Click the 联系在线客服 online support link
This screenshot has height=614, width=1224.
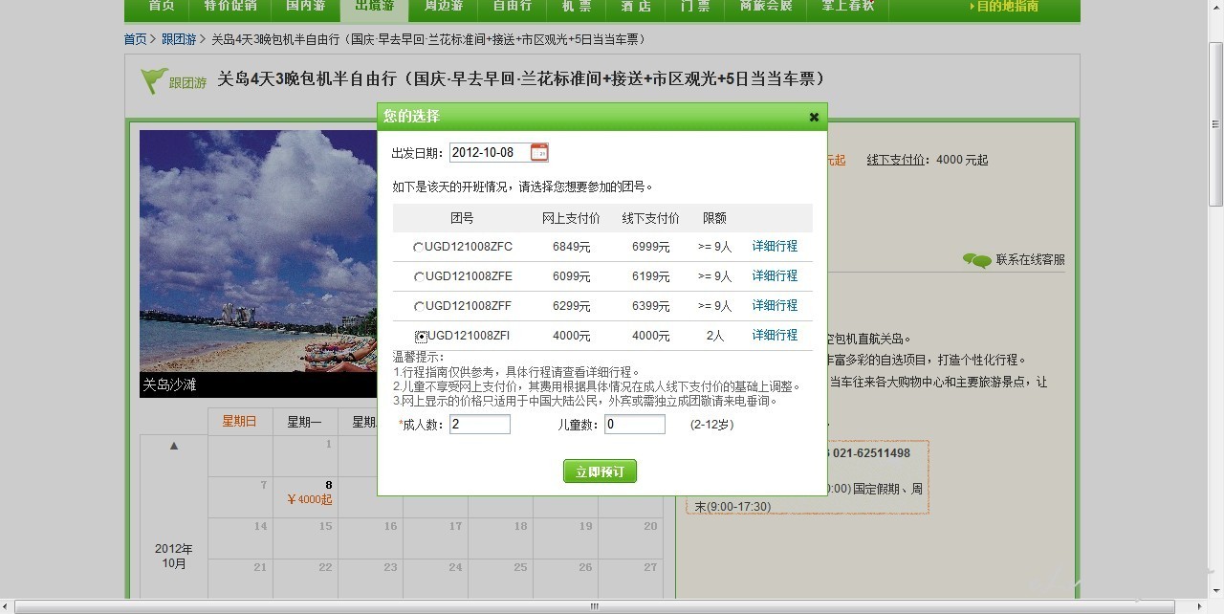[x=1030, y=260]
